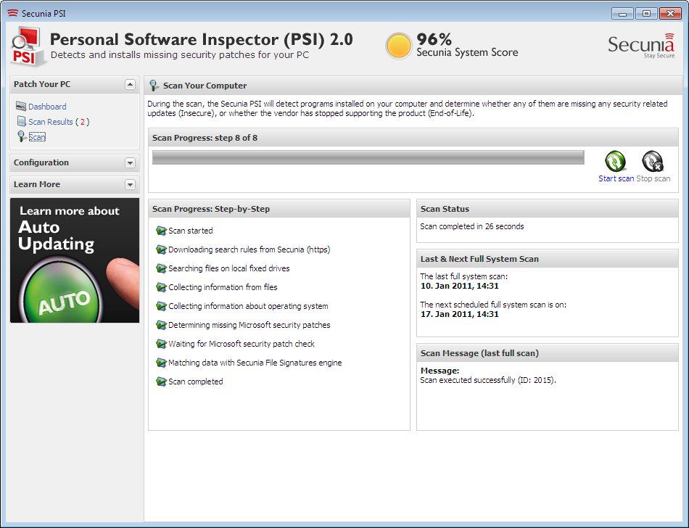This screenshot has height=528, width=689.
Task: Click last scan date '10. Jan 2011, 14:31'
Action: click(460, 286)
